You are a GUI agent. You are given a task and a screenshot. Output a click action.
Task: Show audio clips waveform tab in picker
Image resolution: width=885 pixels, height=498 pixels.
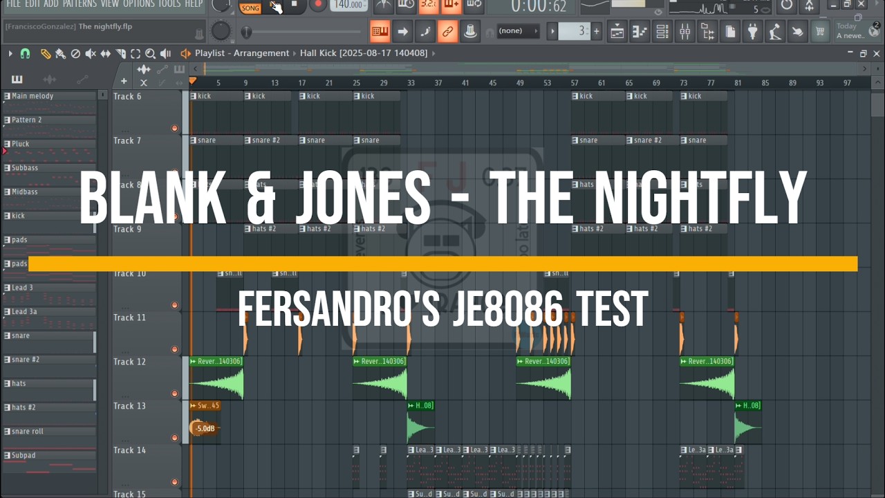pyautogui.click(x=50, y=79)
